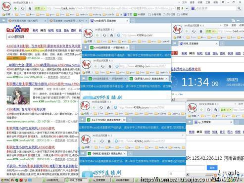Click back arrow in the www.4399kg.com window
This screenshot has height=183, width=244.
(98, 35)
